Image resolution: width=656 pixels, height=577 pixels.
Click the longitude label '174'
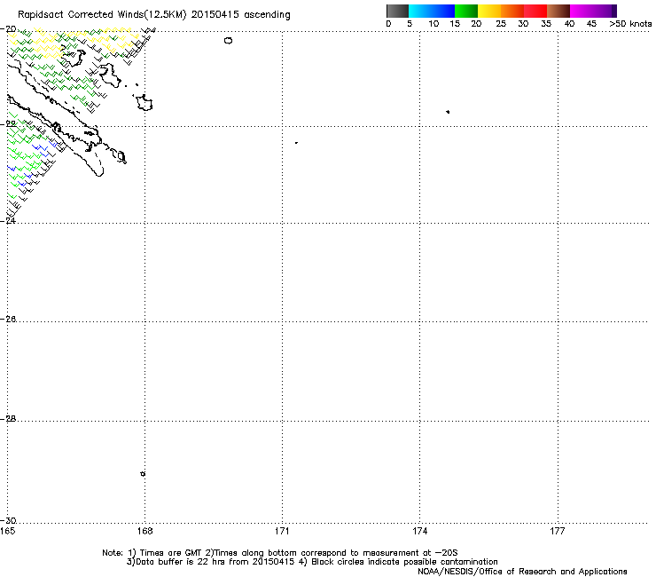tap(420, 532)
